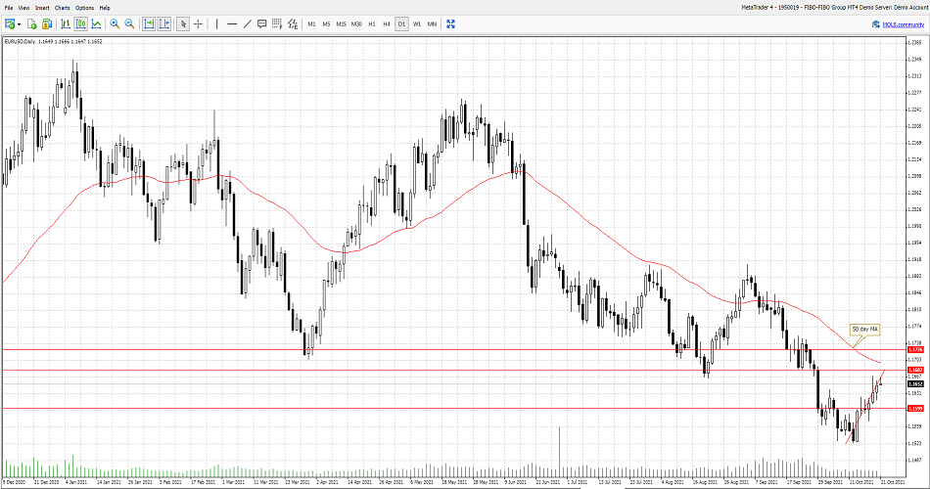Click the New Chart icon

9,23
